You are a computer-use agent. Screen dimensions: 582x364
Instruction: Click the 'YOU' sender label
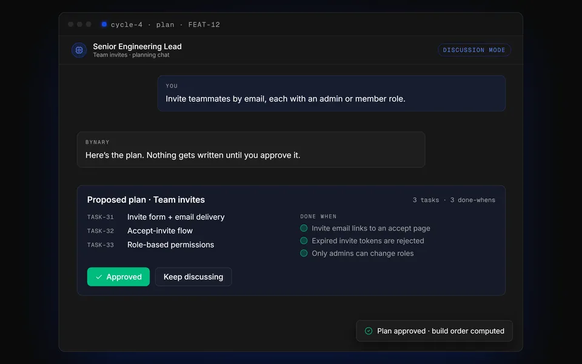pos(172,86)
